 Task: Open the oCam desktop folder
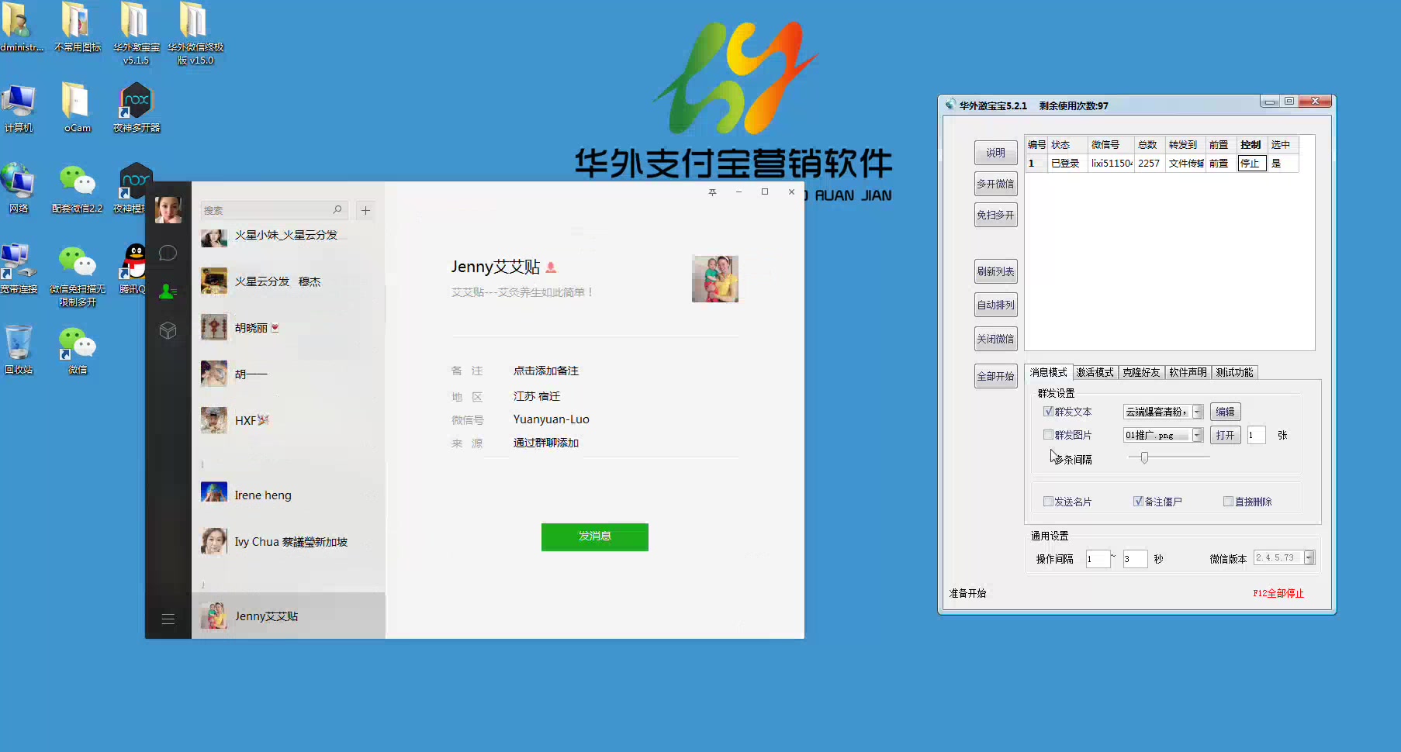tap(77, 108)
